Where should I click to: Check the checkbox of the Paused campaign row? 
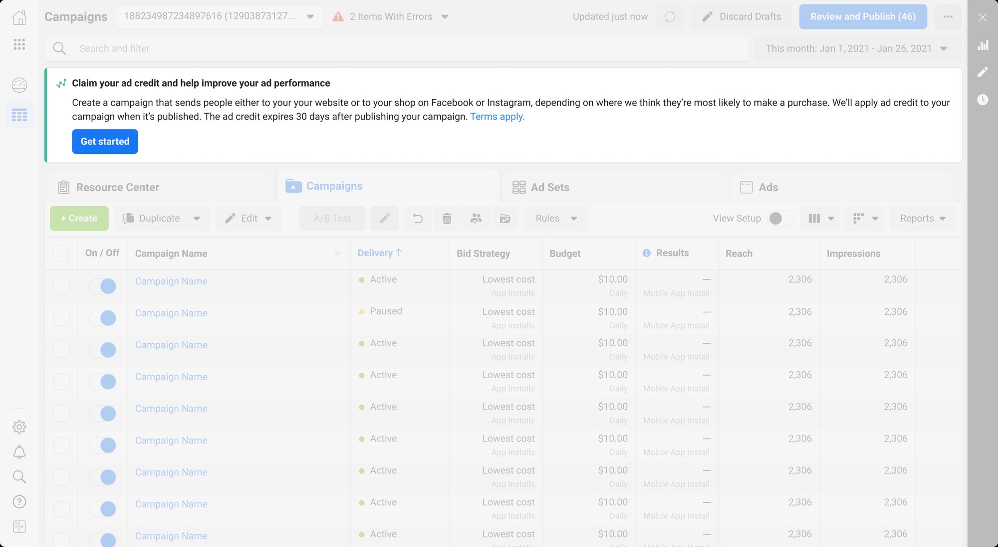(x=61, y=318)
